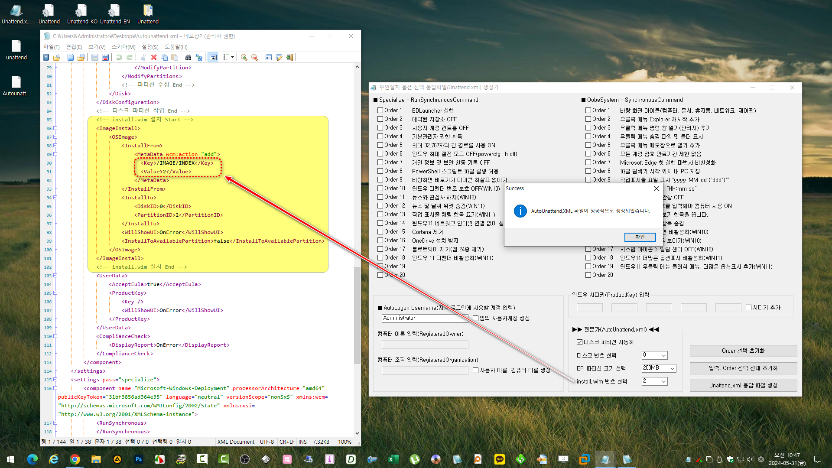Screen dimensions: 832x468
Task: Toggle the word wrap toolbar icon
Action: coord(213,57)
